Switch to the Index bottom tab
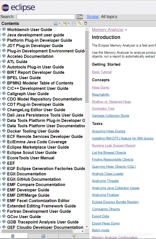 pos(43,236)
